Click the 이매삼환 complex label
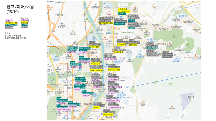The image size is (216, 121). 108,55
